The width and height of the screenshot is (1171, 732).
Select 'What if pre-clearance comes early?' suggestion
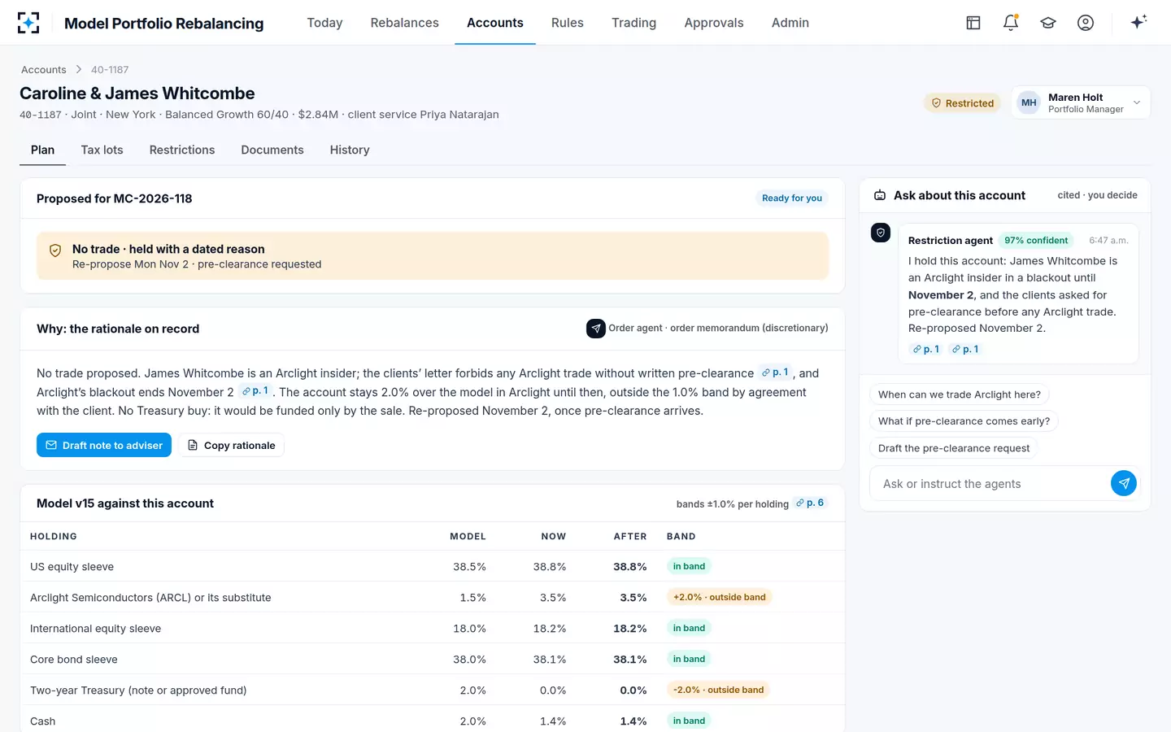[x=964, y=421]
